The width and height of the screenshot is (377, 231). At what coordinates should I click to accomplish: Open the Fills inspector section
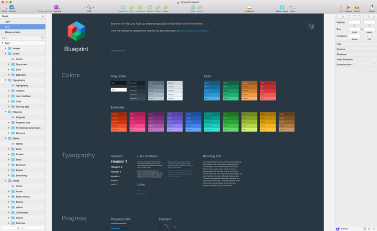(x=356, y=44)
